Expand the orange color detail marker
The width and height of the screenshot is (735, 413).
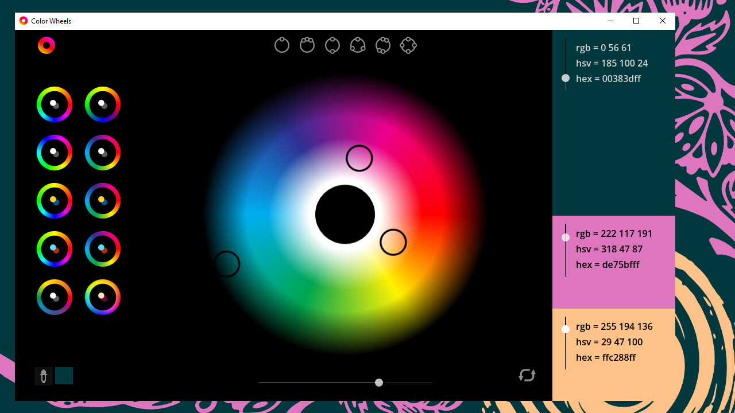click(566, 329)
